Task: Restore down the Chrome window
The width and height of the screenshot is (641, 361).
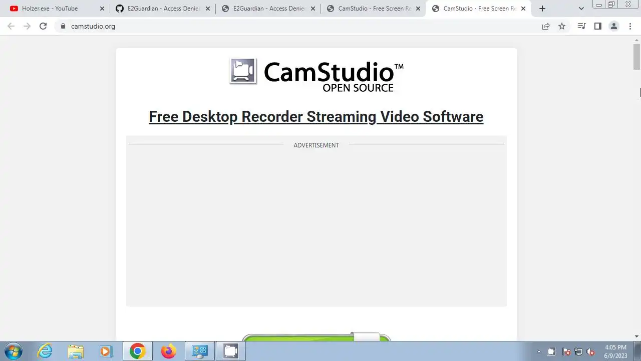Action: [x=611, y=5]
